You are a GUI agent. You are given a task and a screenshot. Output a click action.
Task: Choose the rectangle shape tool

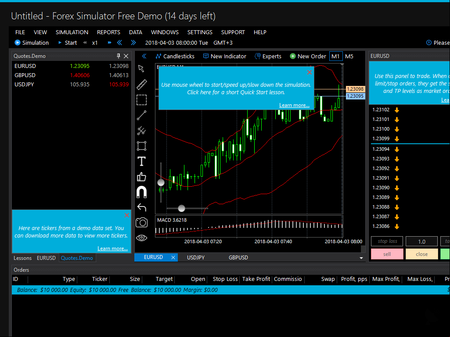tap(141, 146)
